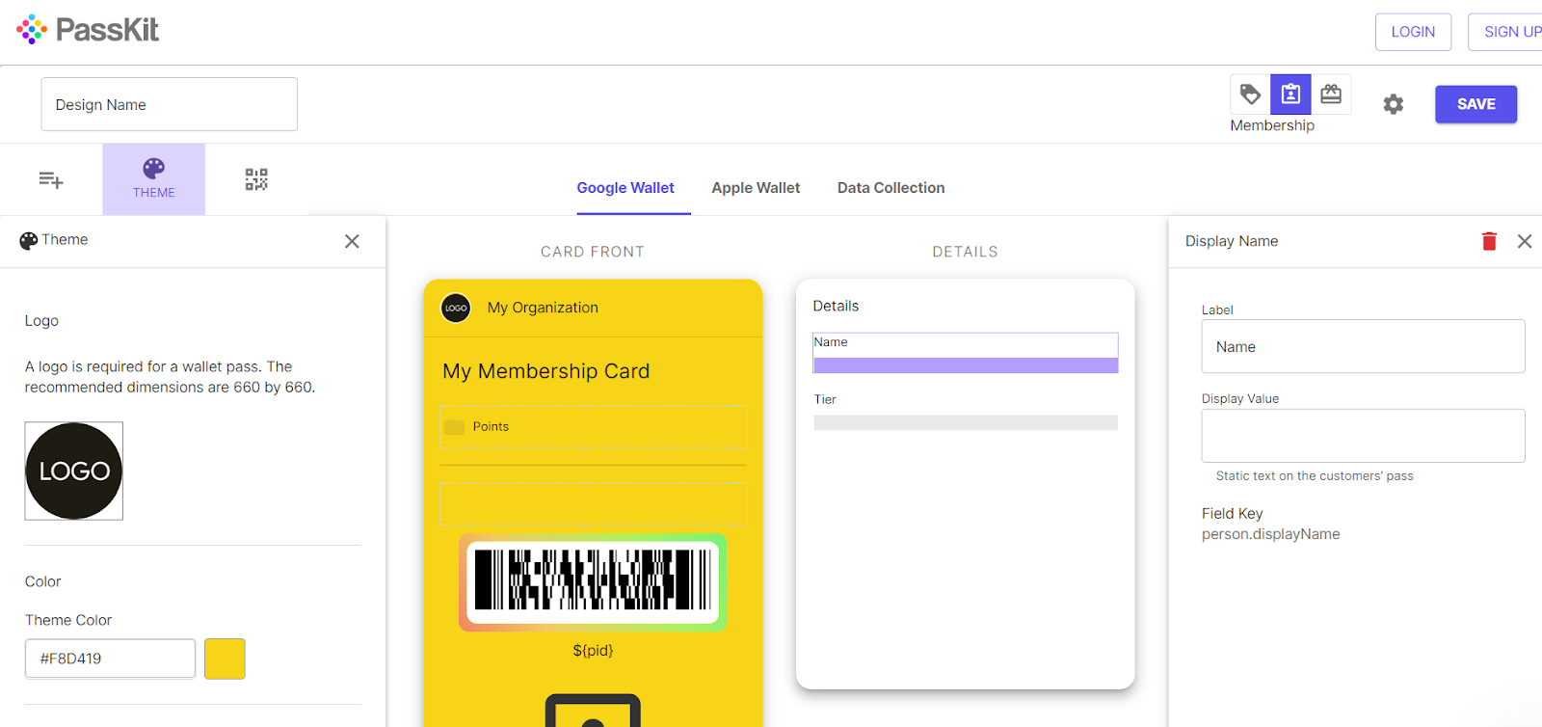Viewport: 1542px width, 727px height.
Task: Click the ${pid} barcode caption
Action: pos(593,650)
